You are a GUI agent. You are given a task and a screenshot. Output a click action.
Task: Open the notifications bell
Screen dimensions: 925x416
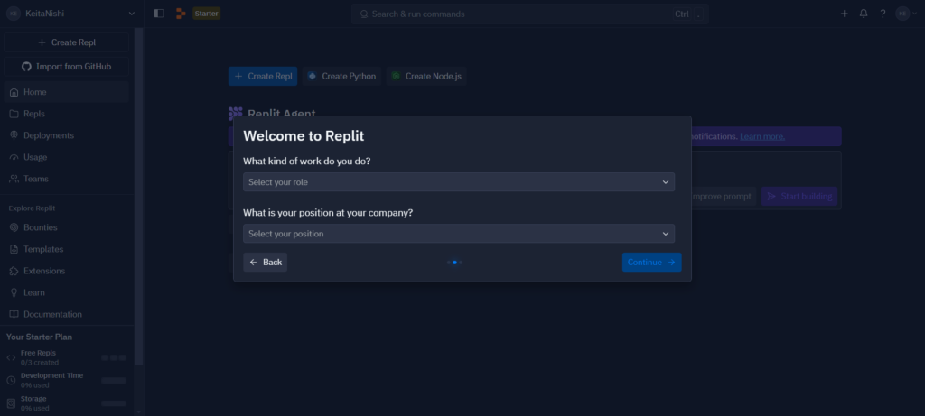pos(864,14)
